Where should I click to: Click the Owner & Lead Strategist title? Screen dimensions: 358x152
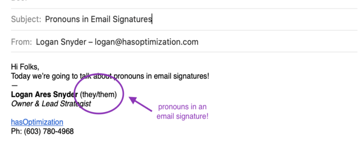pyautogui.click(x=51, y=104)
